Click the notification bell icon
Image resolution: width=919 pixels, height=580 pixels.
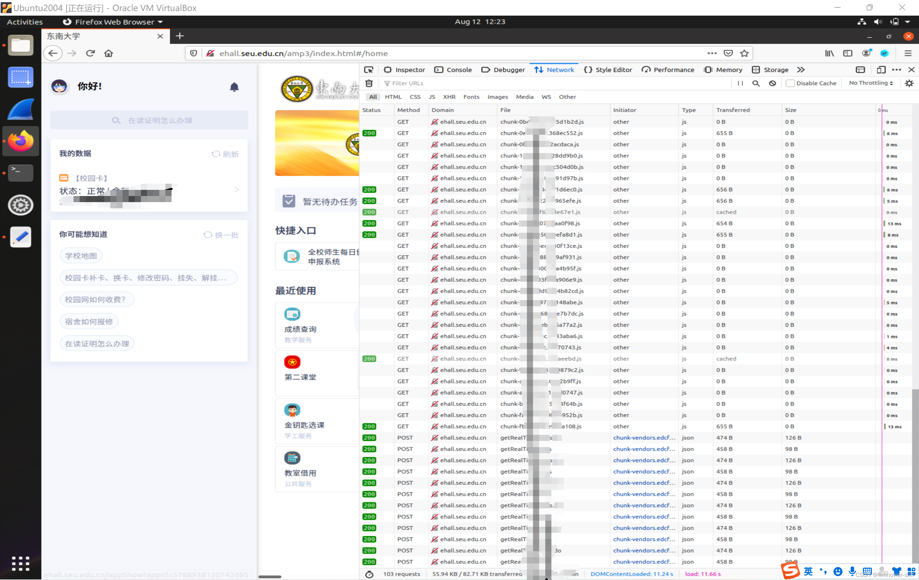click(234, 87)
